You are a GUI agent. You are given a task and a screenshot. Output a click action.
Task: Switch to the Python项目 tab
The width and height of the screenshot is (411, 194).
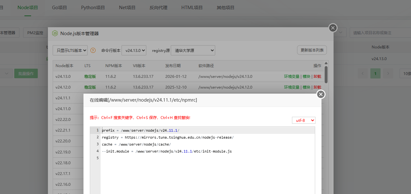click(93, 7)
